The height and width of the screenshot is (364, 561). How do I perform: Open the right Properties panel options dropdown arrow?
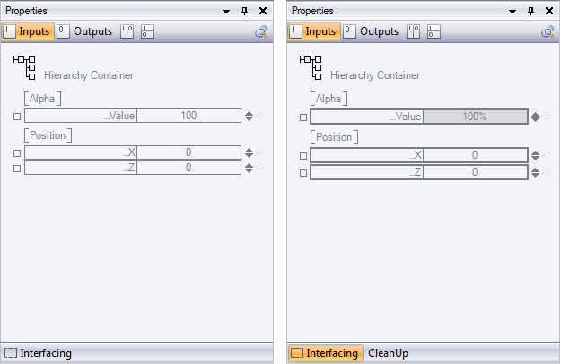513,11
